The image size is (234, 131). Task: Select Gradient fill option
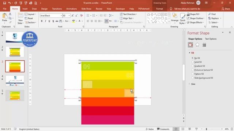pos(198,66)
